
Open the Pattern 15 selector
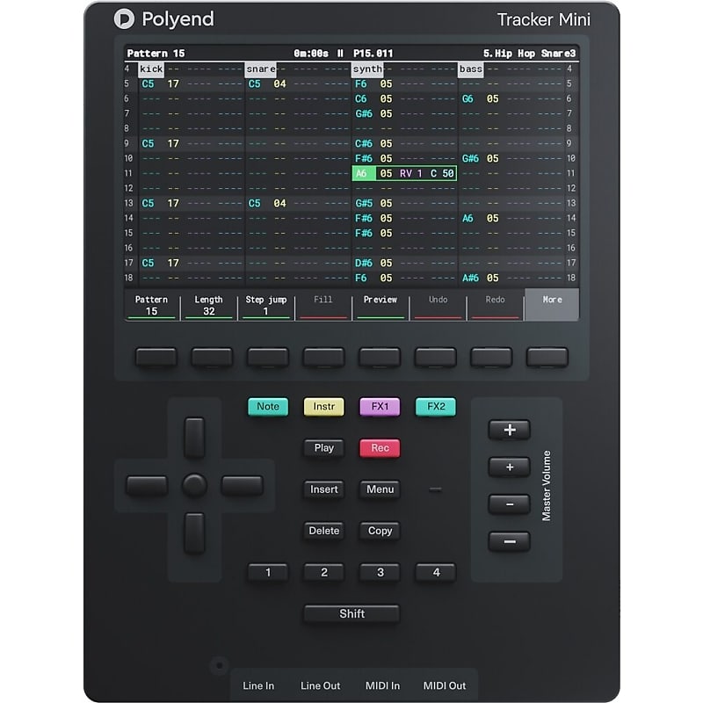tap(151, 305)
